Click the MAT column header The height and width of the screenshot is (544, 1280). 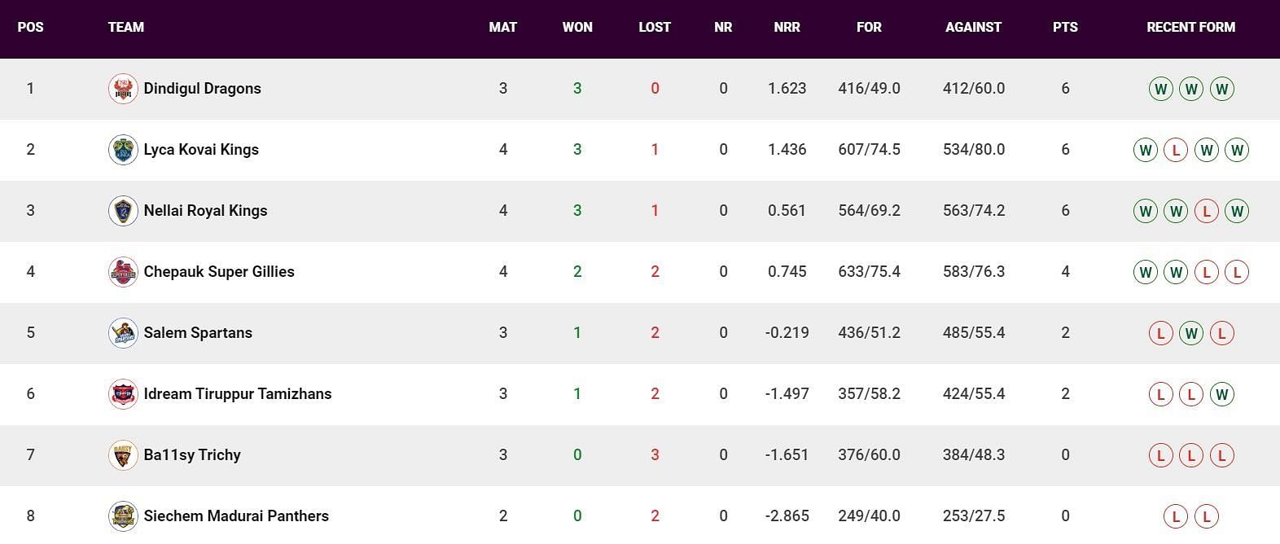pyautogui.click(x=503, y=27)
